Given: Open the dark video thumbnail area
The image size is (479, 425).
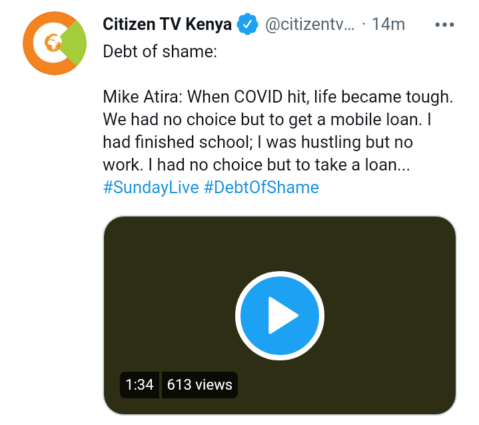Looking at the screenshot, I should tap(280, 315).
